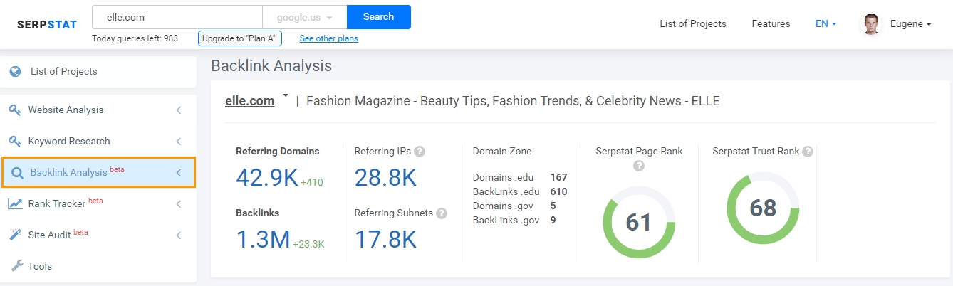Open the Site Audit menu item

98,235
